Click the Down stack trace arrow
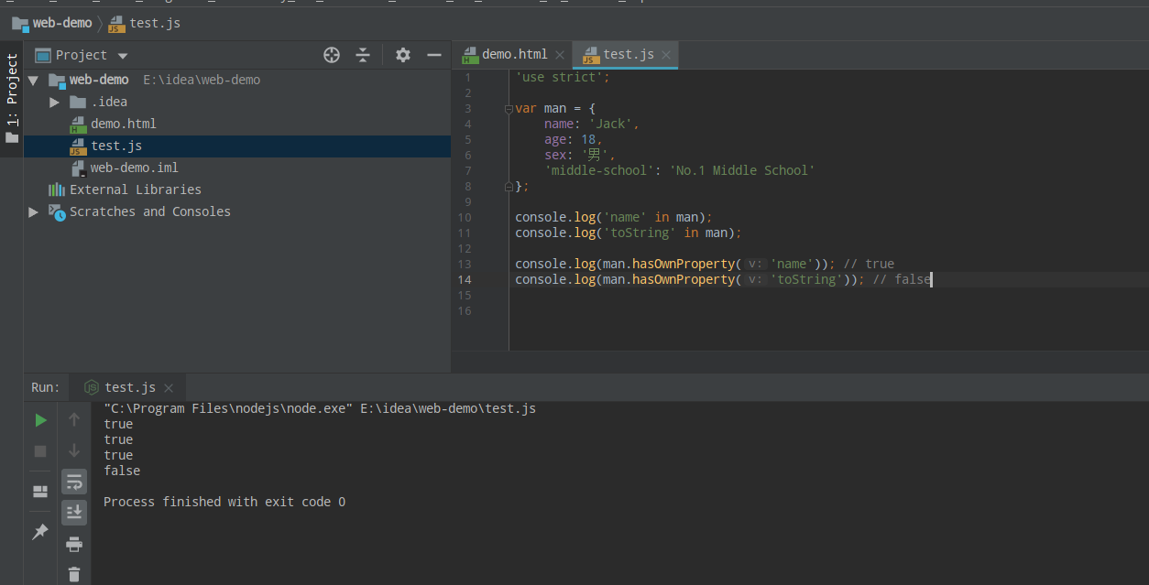This screenshot has width=1149, height=585. pos(74,450)
